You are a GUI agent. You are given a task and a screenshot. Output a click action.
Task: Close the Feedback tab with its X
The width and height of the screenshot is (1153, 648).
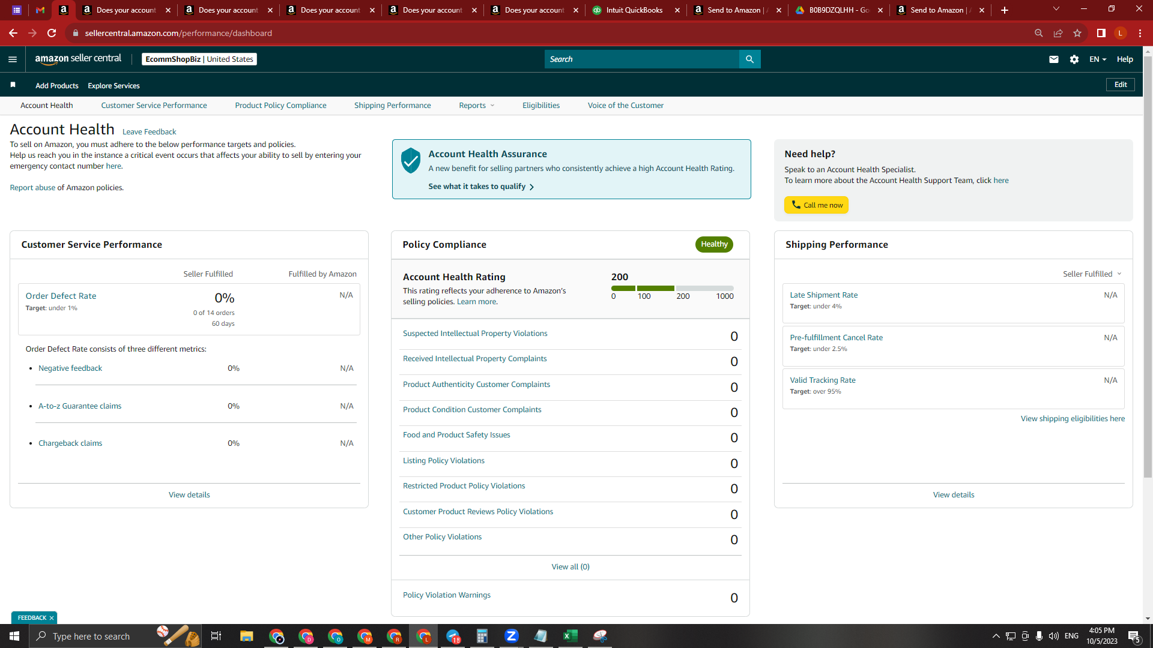(x=52, y=617)
